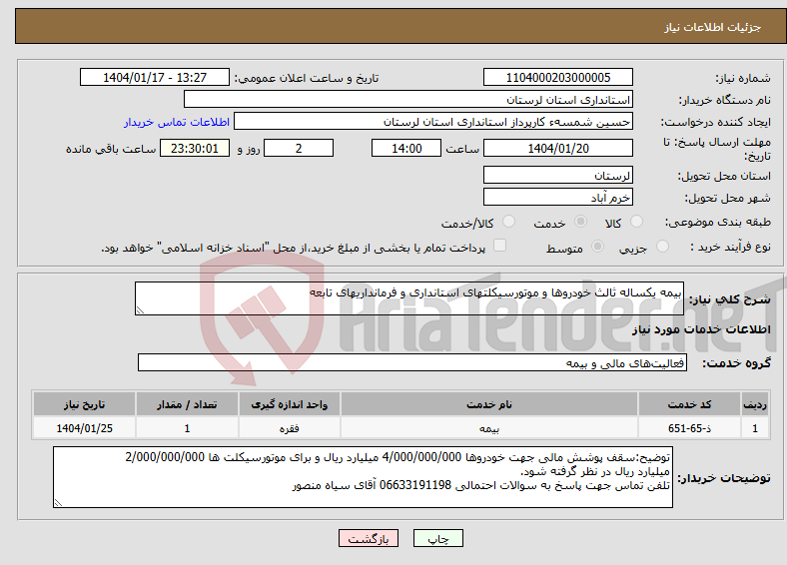Click the deadline date field 1404/01/20
The height and width of the screenshot is (565, 787).
pyautogui.click(x=558, y=148)
